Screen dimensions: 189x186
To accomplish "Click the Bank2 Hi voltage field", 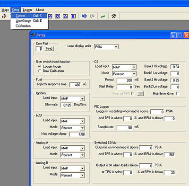I will click(x=175, y=80).
